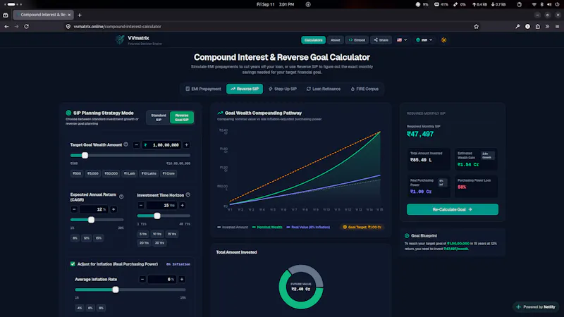Toggle Nominal Wealth legend series

[267, 227]
